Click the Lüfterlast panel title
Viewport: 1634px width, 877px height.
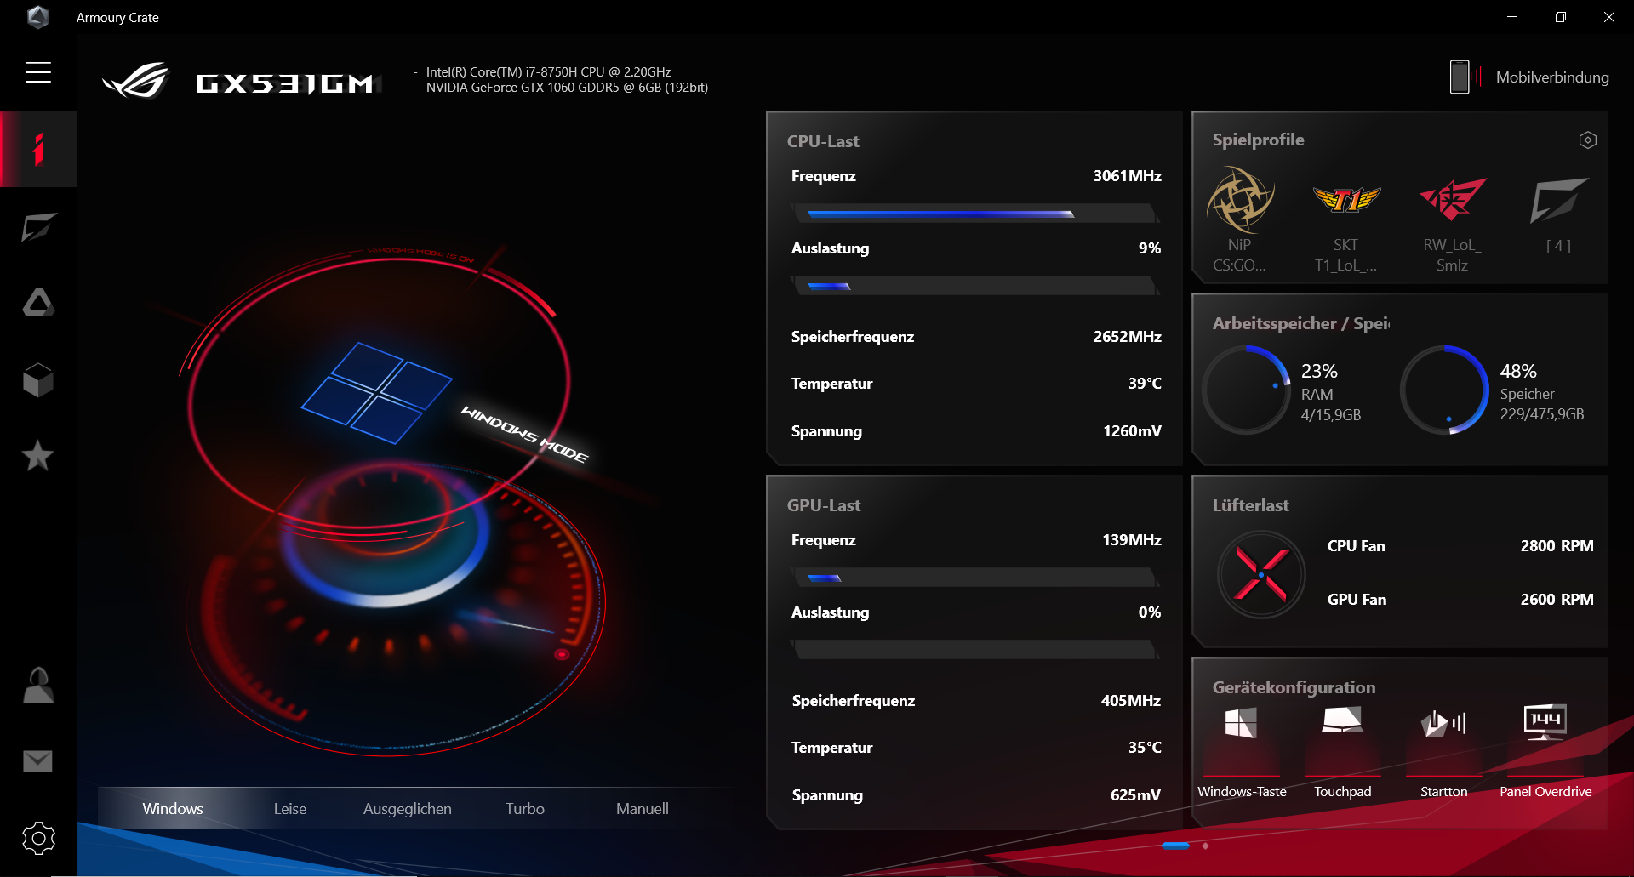tap(1251, 505)
